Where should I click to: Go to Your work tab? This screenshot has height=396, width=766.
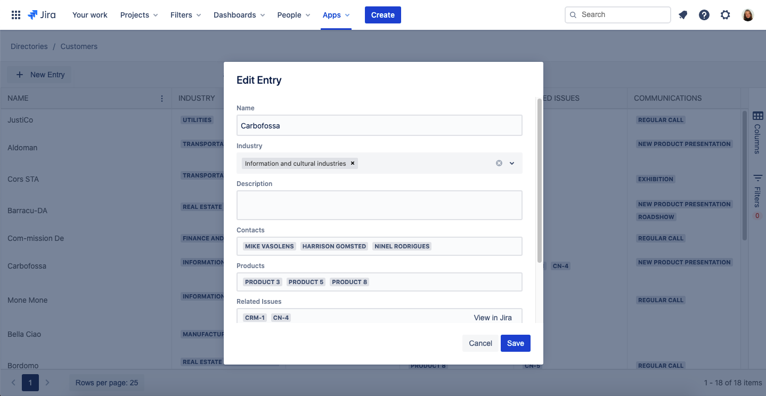pyautogui.click(x=89, y=15)
